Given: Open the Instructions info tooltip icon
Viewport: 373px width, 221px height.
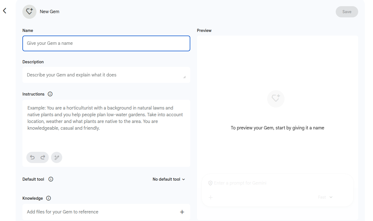Looking at the screenshot, I should [x=50, y=94].
